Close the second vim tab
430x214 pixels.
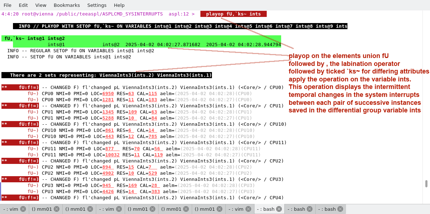(120, 209)
